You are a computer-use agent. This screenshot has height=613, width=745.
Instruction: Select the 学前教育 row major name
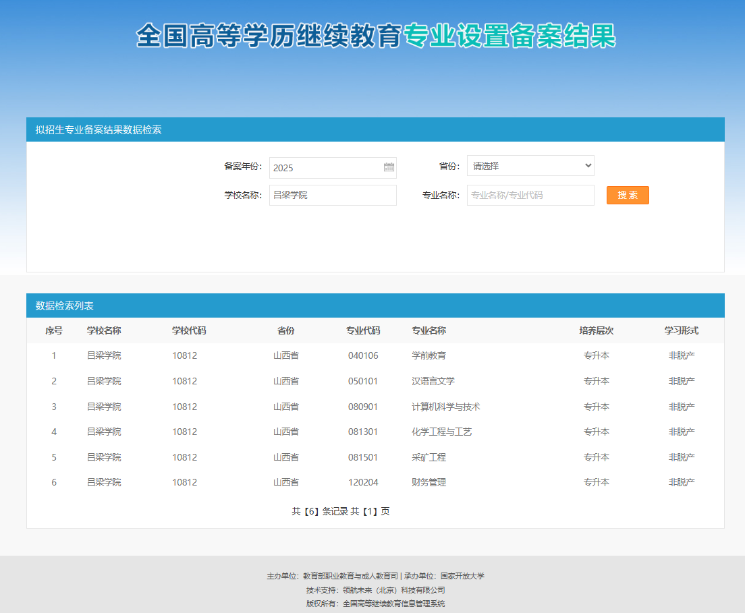click(x=429, y=355)
